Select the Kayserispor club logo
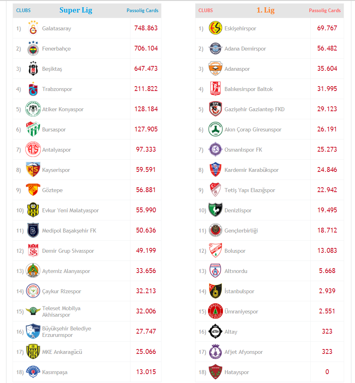355x383 pixels. click(33, 170)
